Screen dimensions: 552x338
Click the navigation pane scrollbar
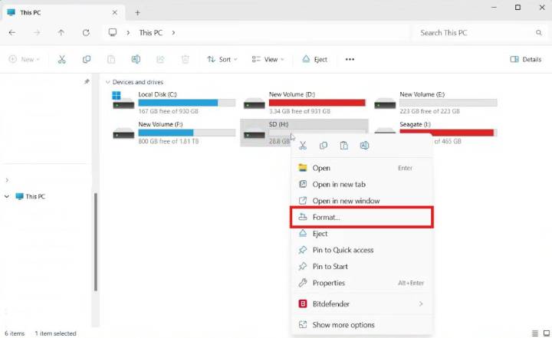pos(96,242)
